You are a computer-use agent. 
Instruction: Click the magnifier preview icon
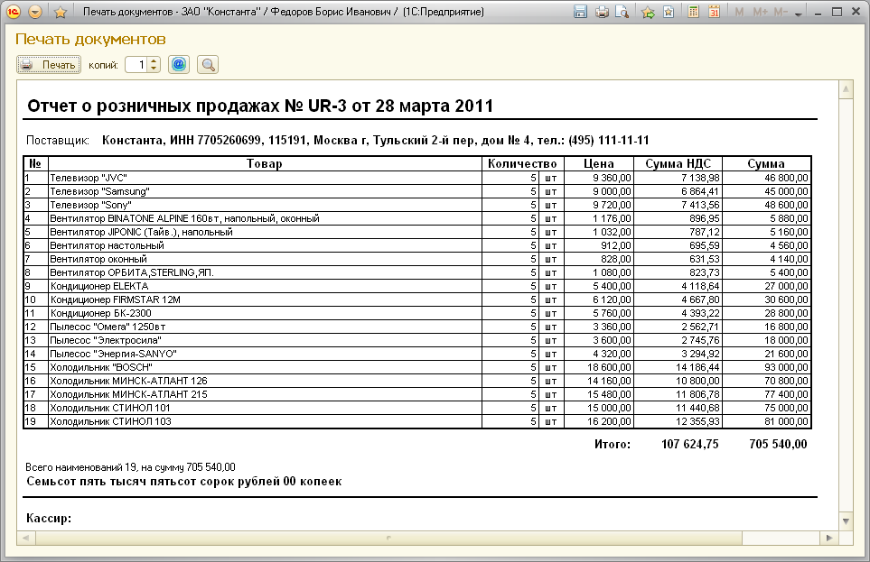[208, 65]
